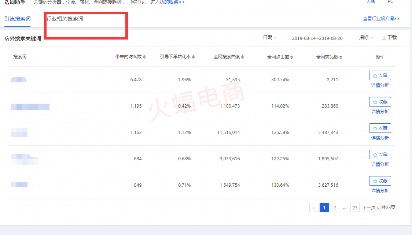Jump to last page 23

(355, 208)
